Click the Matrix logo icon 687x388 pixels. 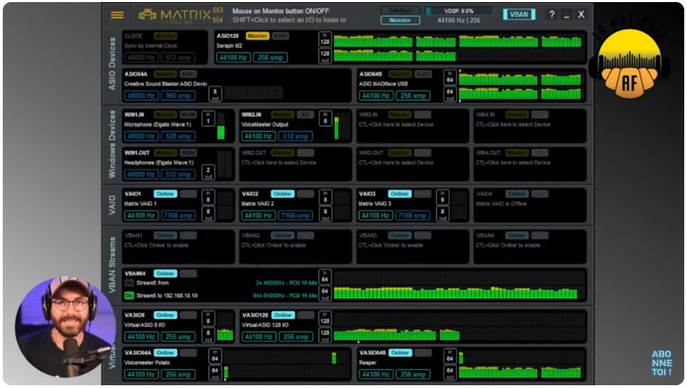pos(148,15)
